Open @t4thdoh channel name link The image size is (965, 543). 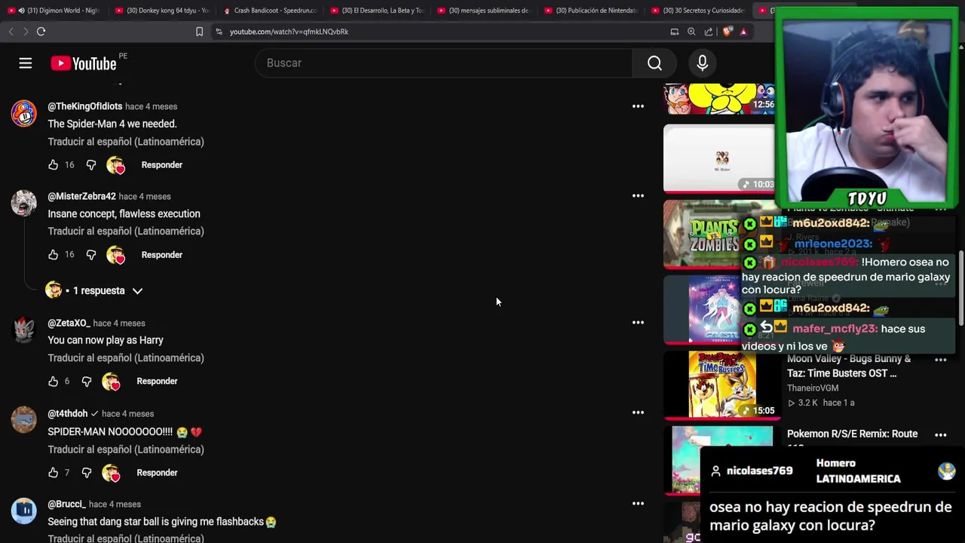(x=68, y=413)
